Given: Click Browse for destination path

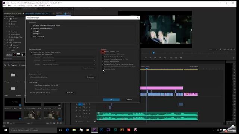Looking at the screenshot, I should (x=90, y=77).
